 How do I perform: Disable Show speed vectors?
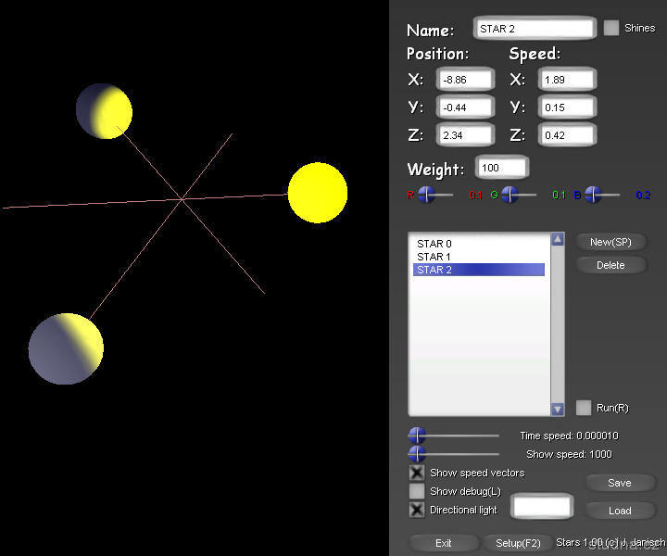417,473
